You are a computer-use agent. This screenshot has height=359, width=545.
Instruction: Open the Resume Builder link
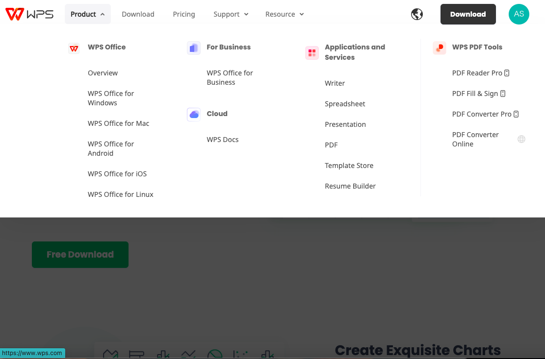[x=350, y=186]
